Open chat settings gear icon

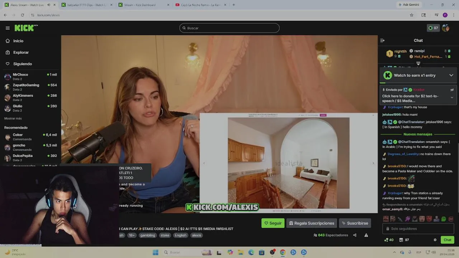tap(435, 240)
